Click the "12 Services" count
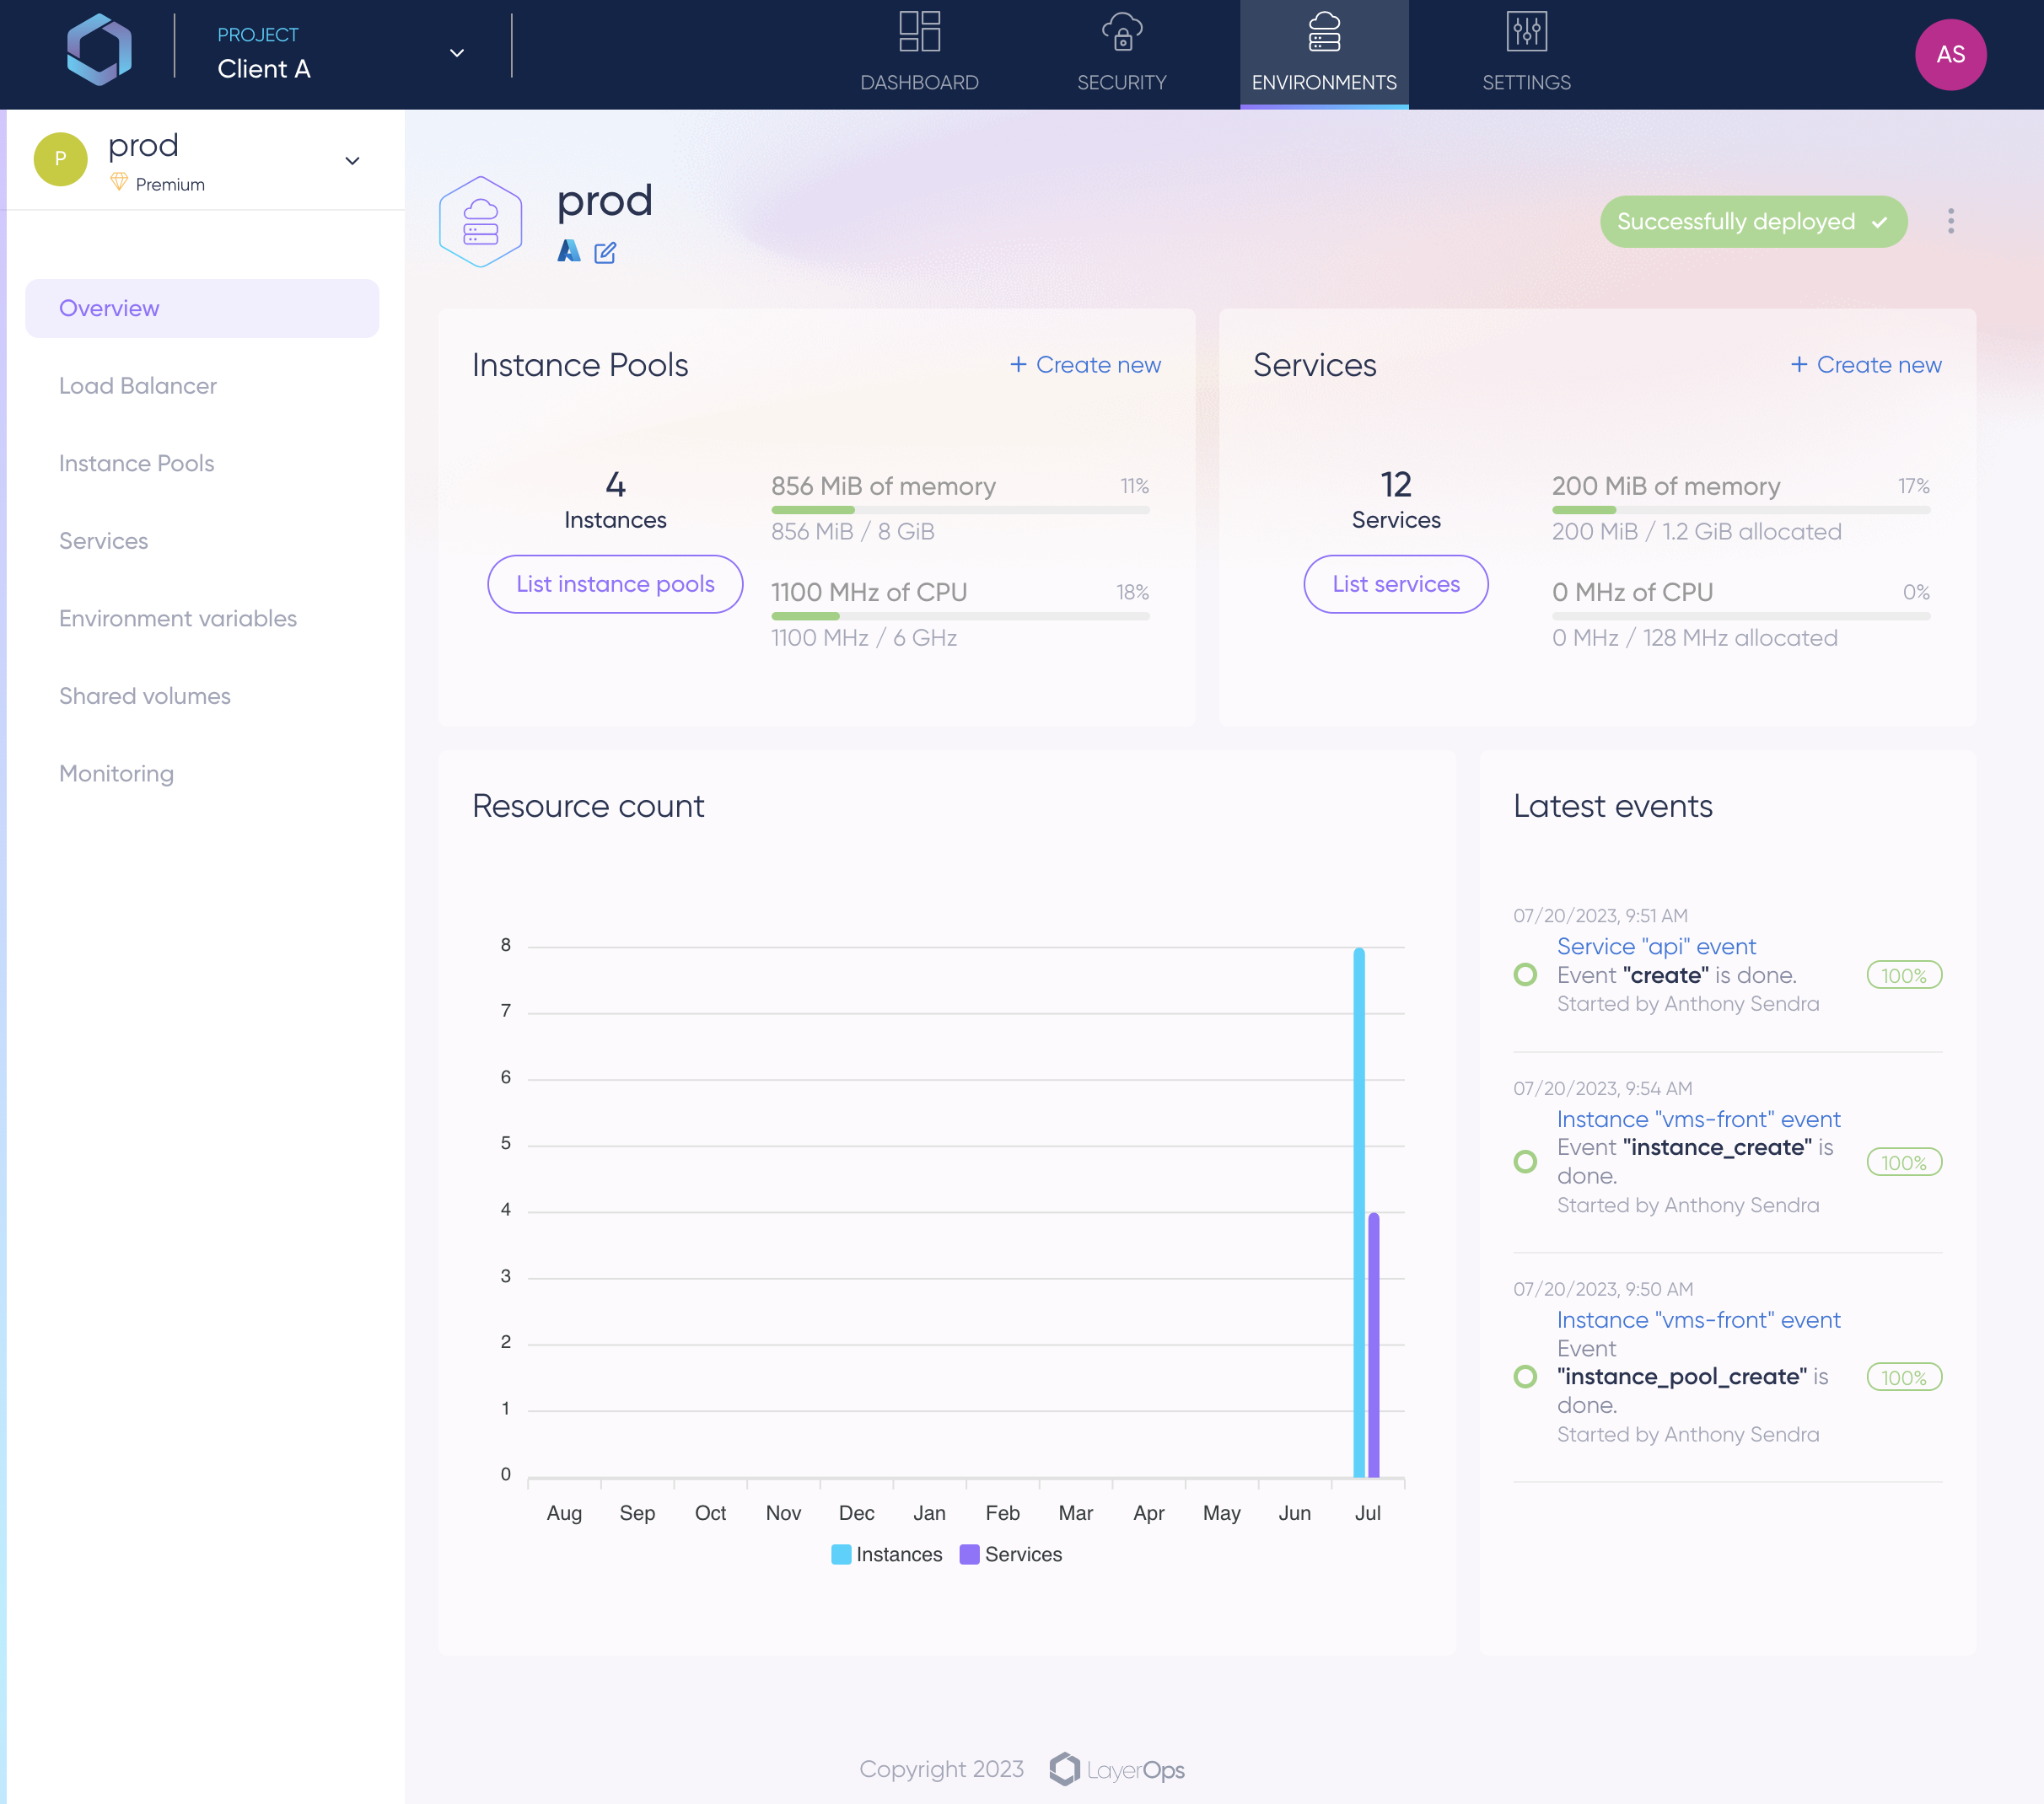Image resolution: width=2044 pixels, height=1804 pixels. point(1396,500)
